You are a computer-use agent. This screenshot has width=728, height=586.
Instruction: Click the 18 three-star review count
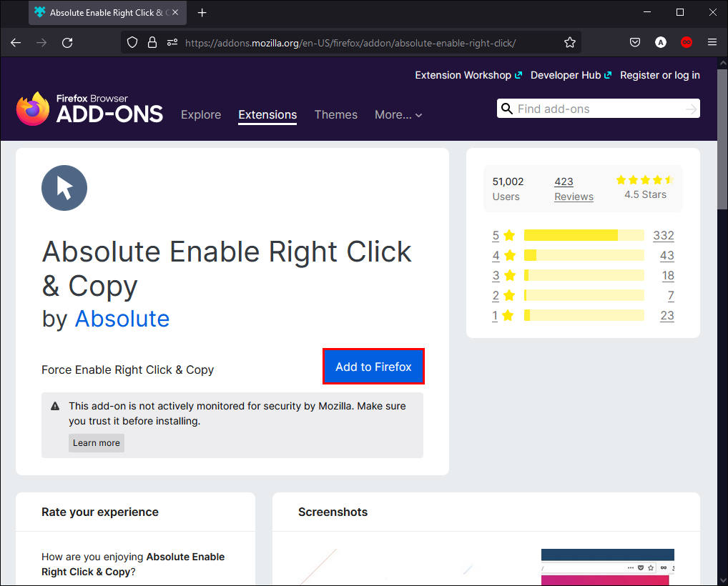(x=668, y=275)
